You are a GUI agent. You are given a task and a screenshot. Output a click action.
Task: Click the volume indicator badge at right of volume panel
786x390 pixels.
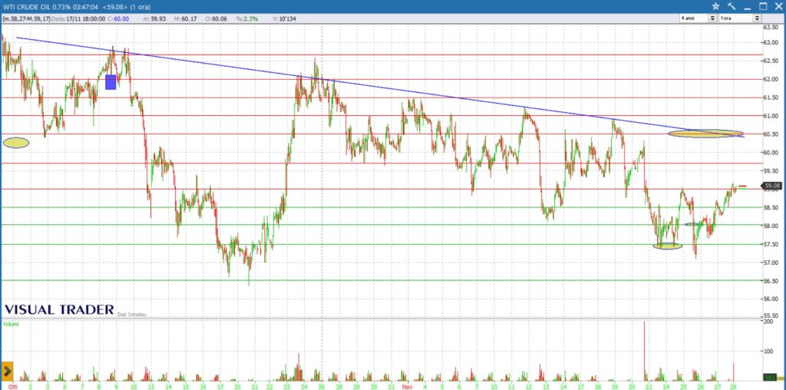[x=769, y=377]
